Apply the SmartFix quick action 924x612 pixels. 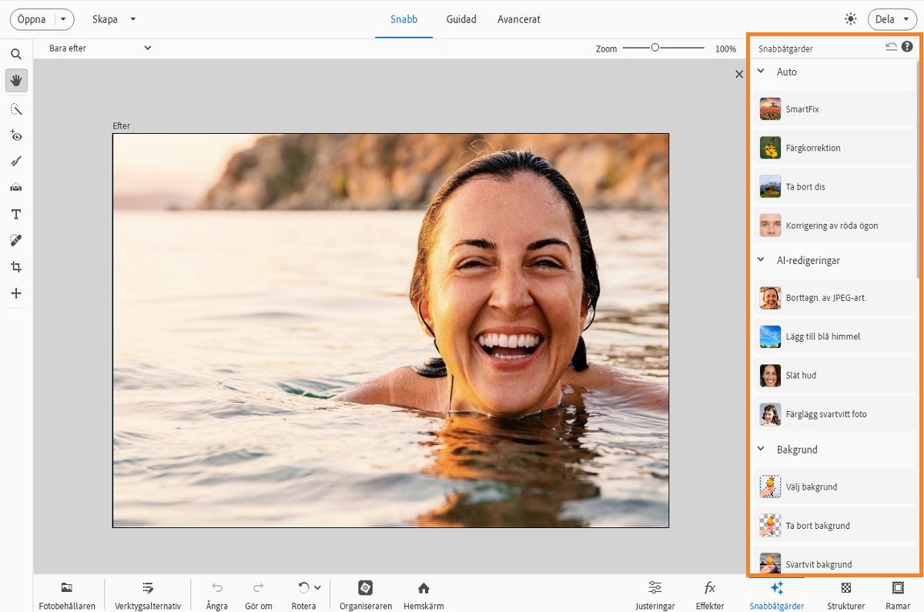[802, 109]
